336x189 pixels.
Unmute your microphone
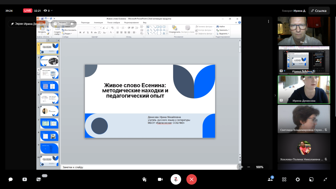[176, 179]
